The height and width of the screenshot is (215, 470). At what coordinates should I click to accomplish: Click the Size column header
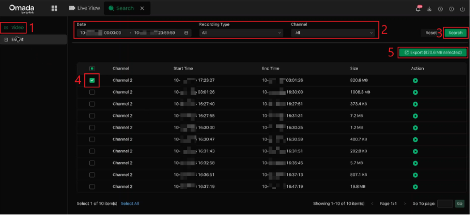point(354,69)
